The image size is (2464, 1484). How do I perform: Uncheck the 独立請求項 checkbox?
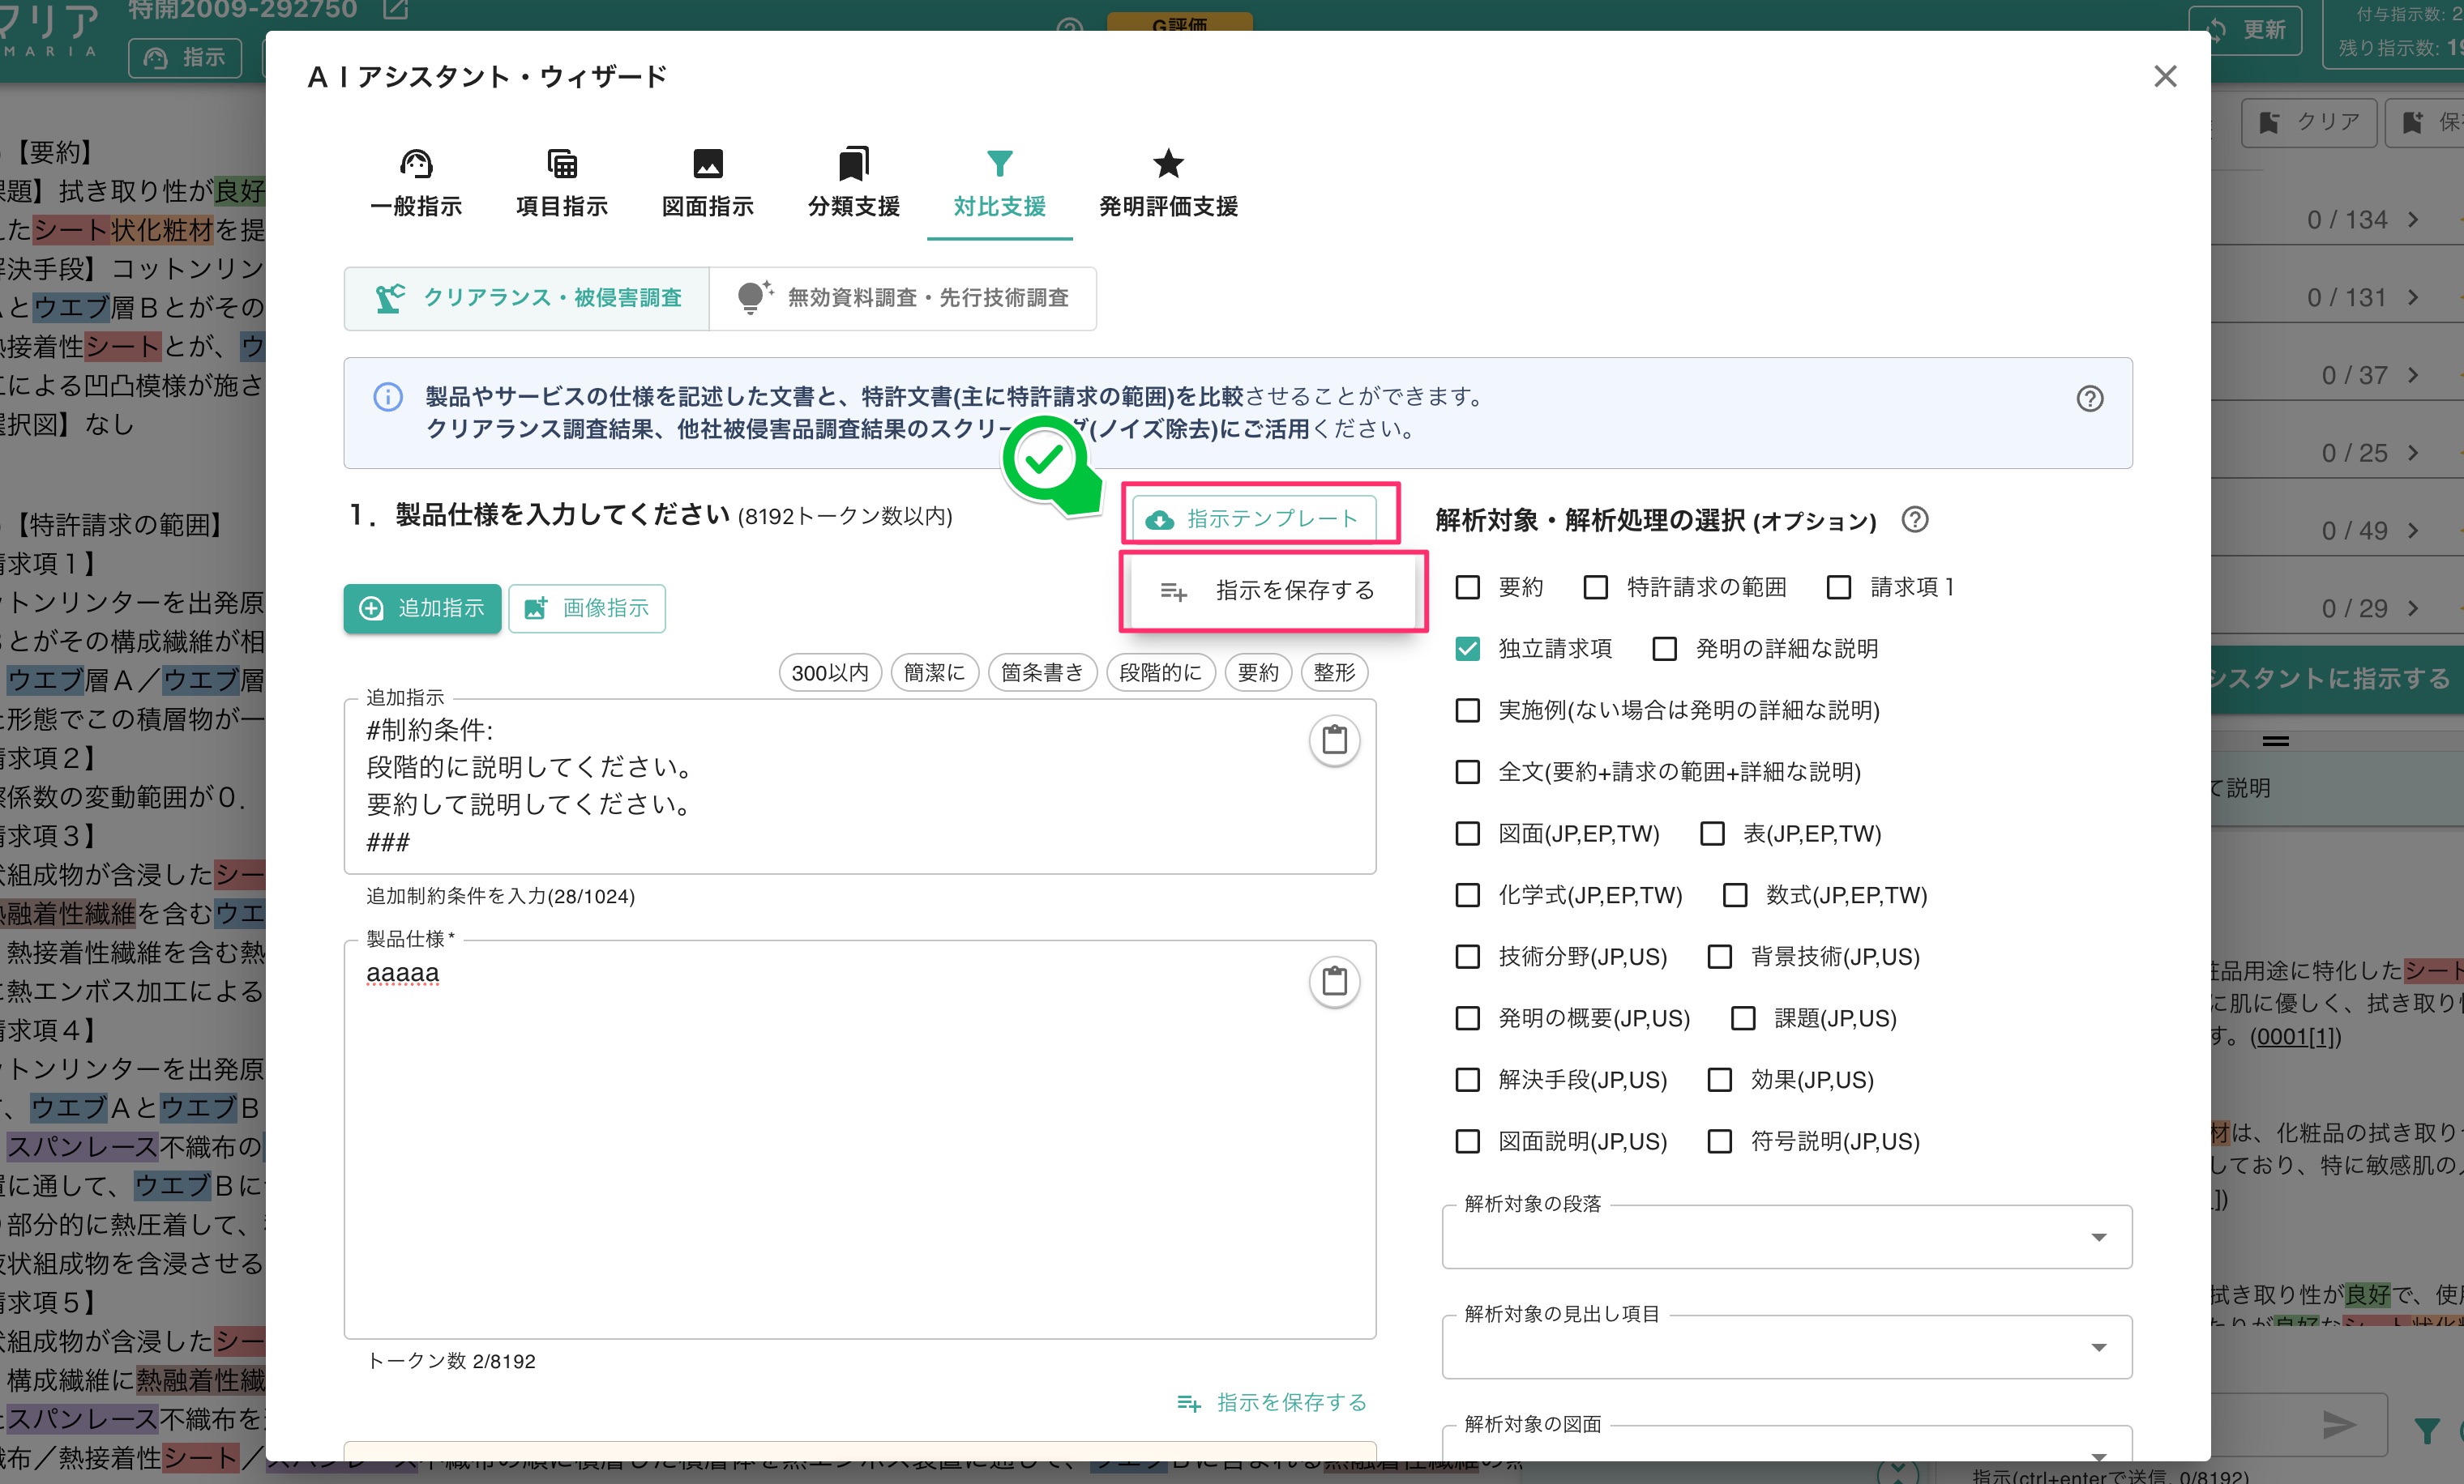coord(1467,649)
